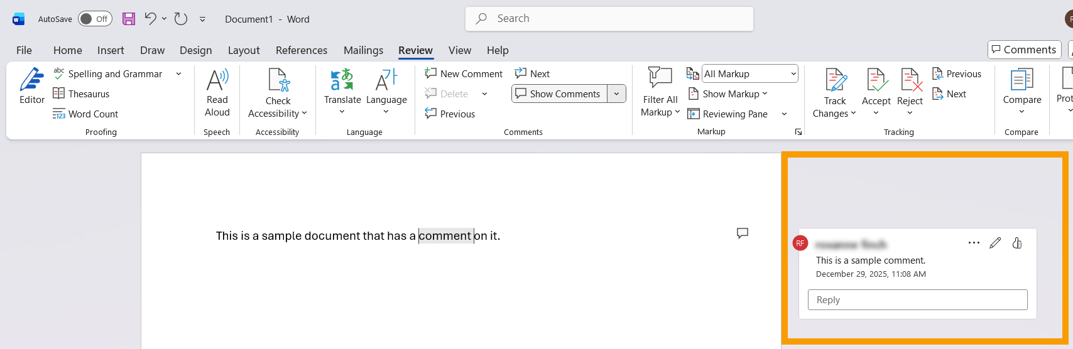Toggle the Reviewing Pane
This screenshot has width=1073, height=349.
(728, 114)
